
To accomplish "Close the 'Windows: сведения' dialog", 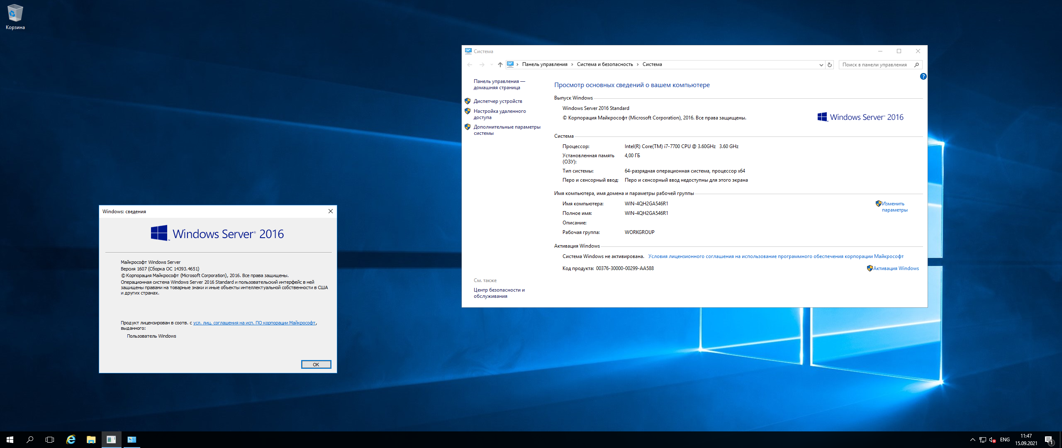I will (331, 211).
